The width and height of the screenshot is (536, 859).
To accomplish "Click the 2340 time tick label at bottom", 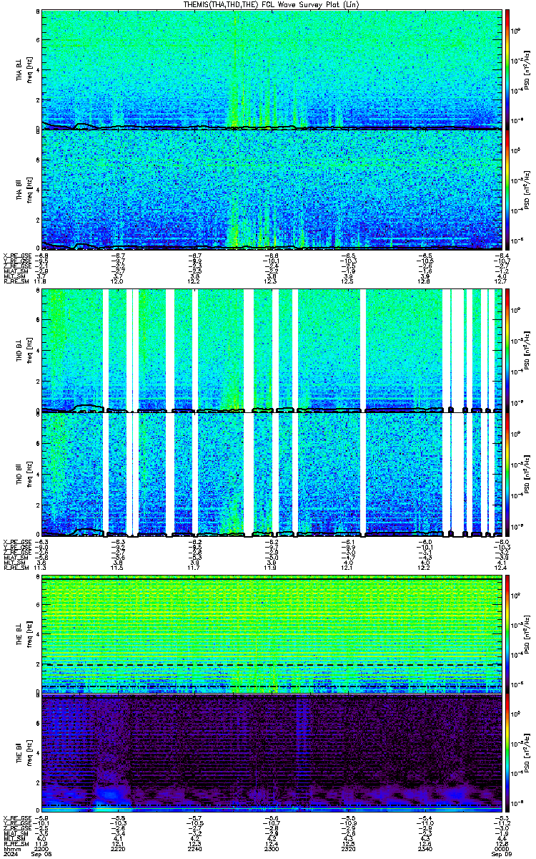I will tap(424, 848).
